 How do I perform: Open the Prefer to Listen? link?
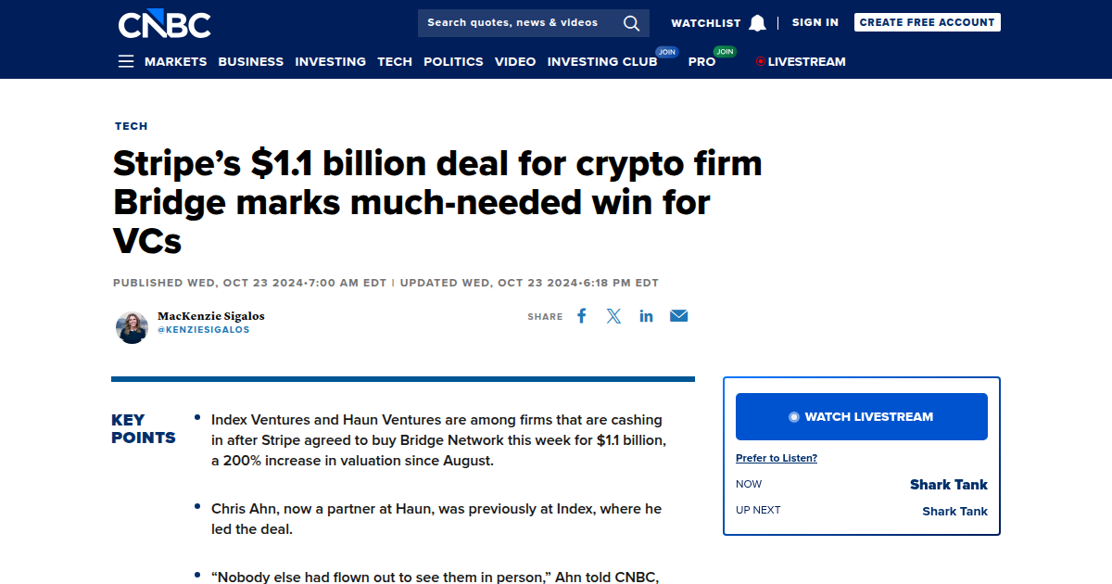click(776, 457)
